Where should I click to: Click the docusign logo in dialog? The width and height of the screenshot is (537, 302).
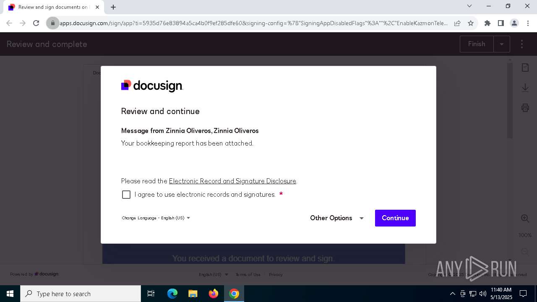pos(152,86)
